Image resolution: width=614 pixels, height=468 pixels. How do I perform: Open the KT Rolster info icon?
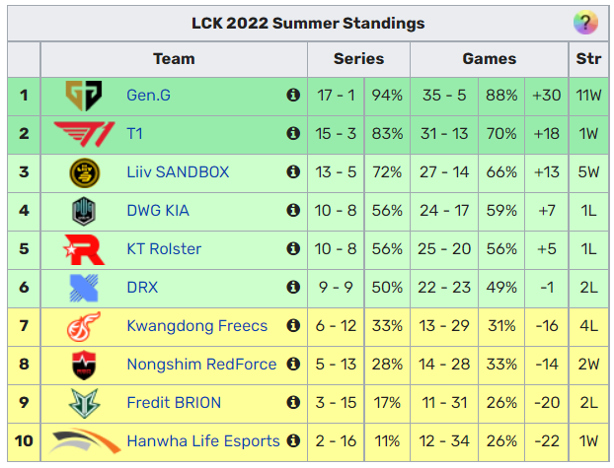click(x=293, y=248)
